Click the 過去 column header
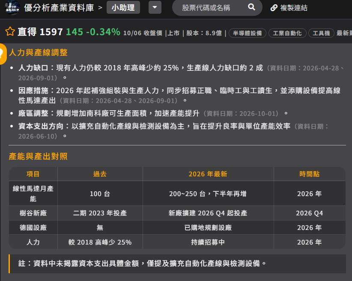Screen dimensions: 352x281 [x=100, y=174]
